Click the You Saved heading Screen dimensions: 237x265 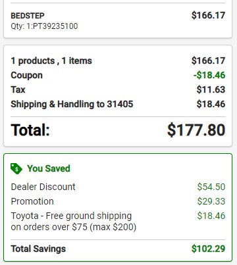click(49, 168)
